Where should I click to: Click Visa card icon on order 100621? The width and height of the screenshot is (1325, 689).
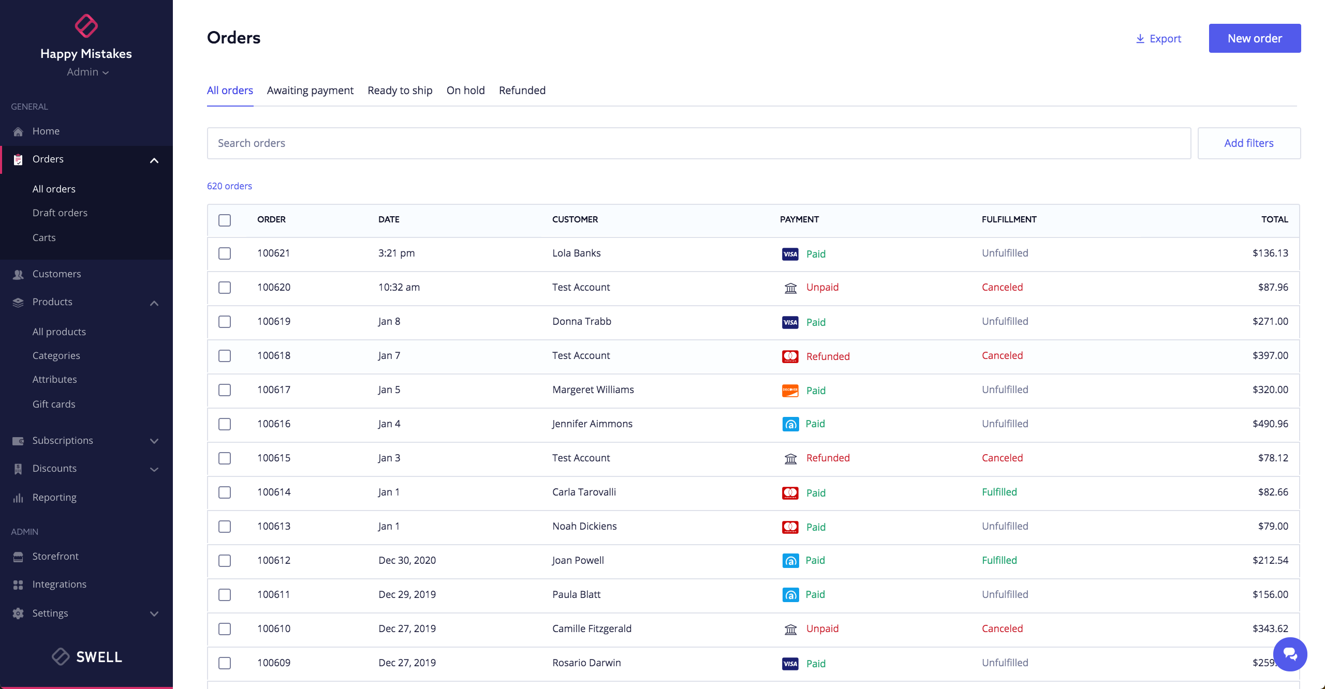click(x=790, y=254)
